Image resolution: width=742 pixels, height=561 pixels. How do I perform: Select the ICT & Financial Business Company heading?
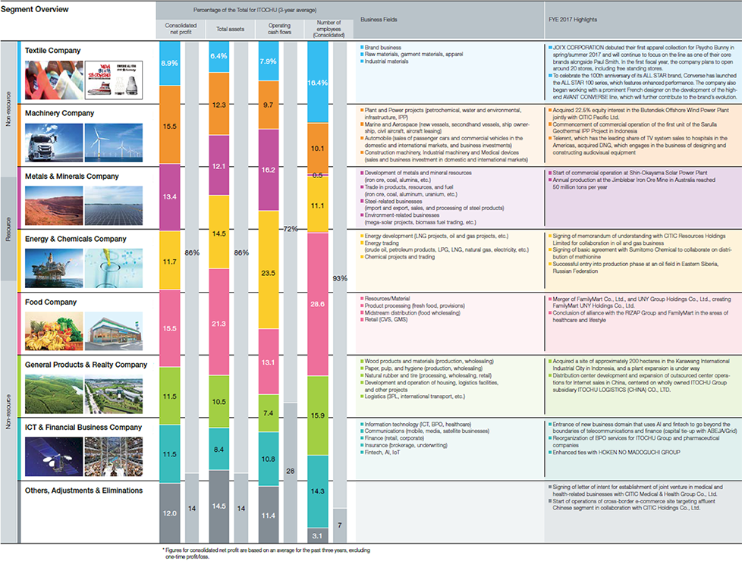83,427
